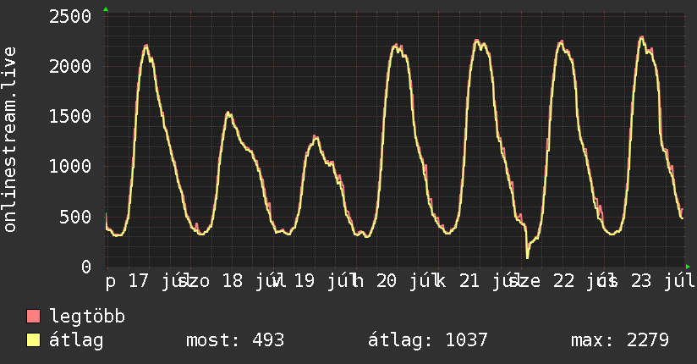697x364 pixels.
Task: Click the átlag: 1037 average statistic
Action: coord(428,340)
